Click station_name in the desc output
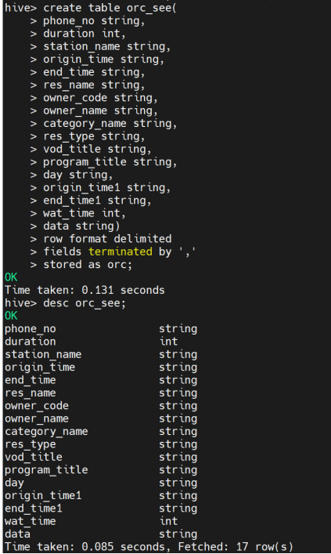 pos(43,354)
